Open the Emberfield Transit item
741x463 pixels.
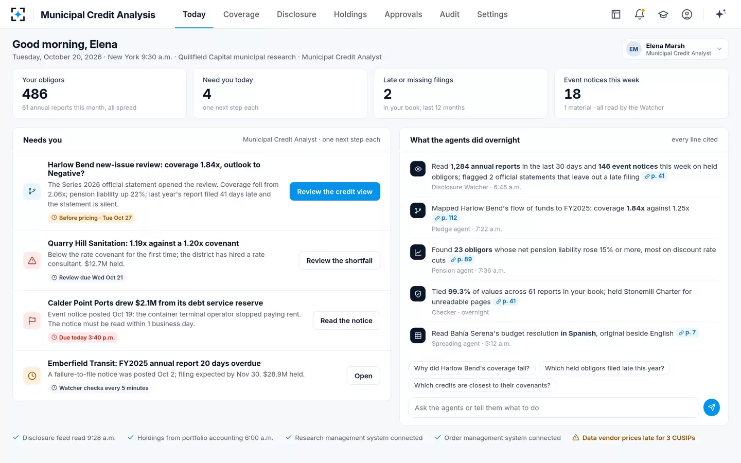tap(363, 376)
